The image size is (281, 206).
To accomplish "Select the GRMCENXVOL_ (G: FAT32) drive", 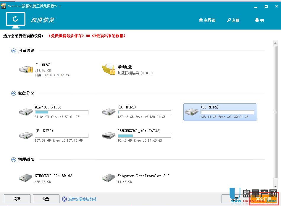I will 109,136.
